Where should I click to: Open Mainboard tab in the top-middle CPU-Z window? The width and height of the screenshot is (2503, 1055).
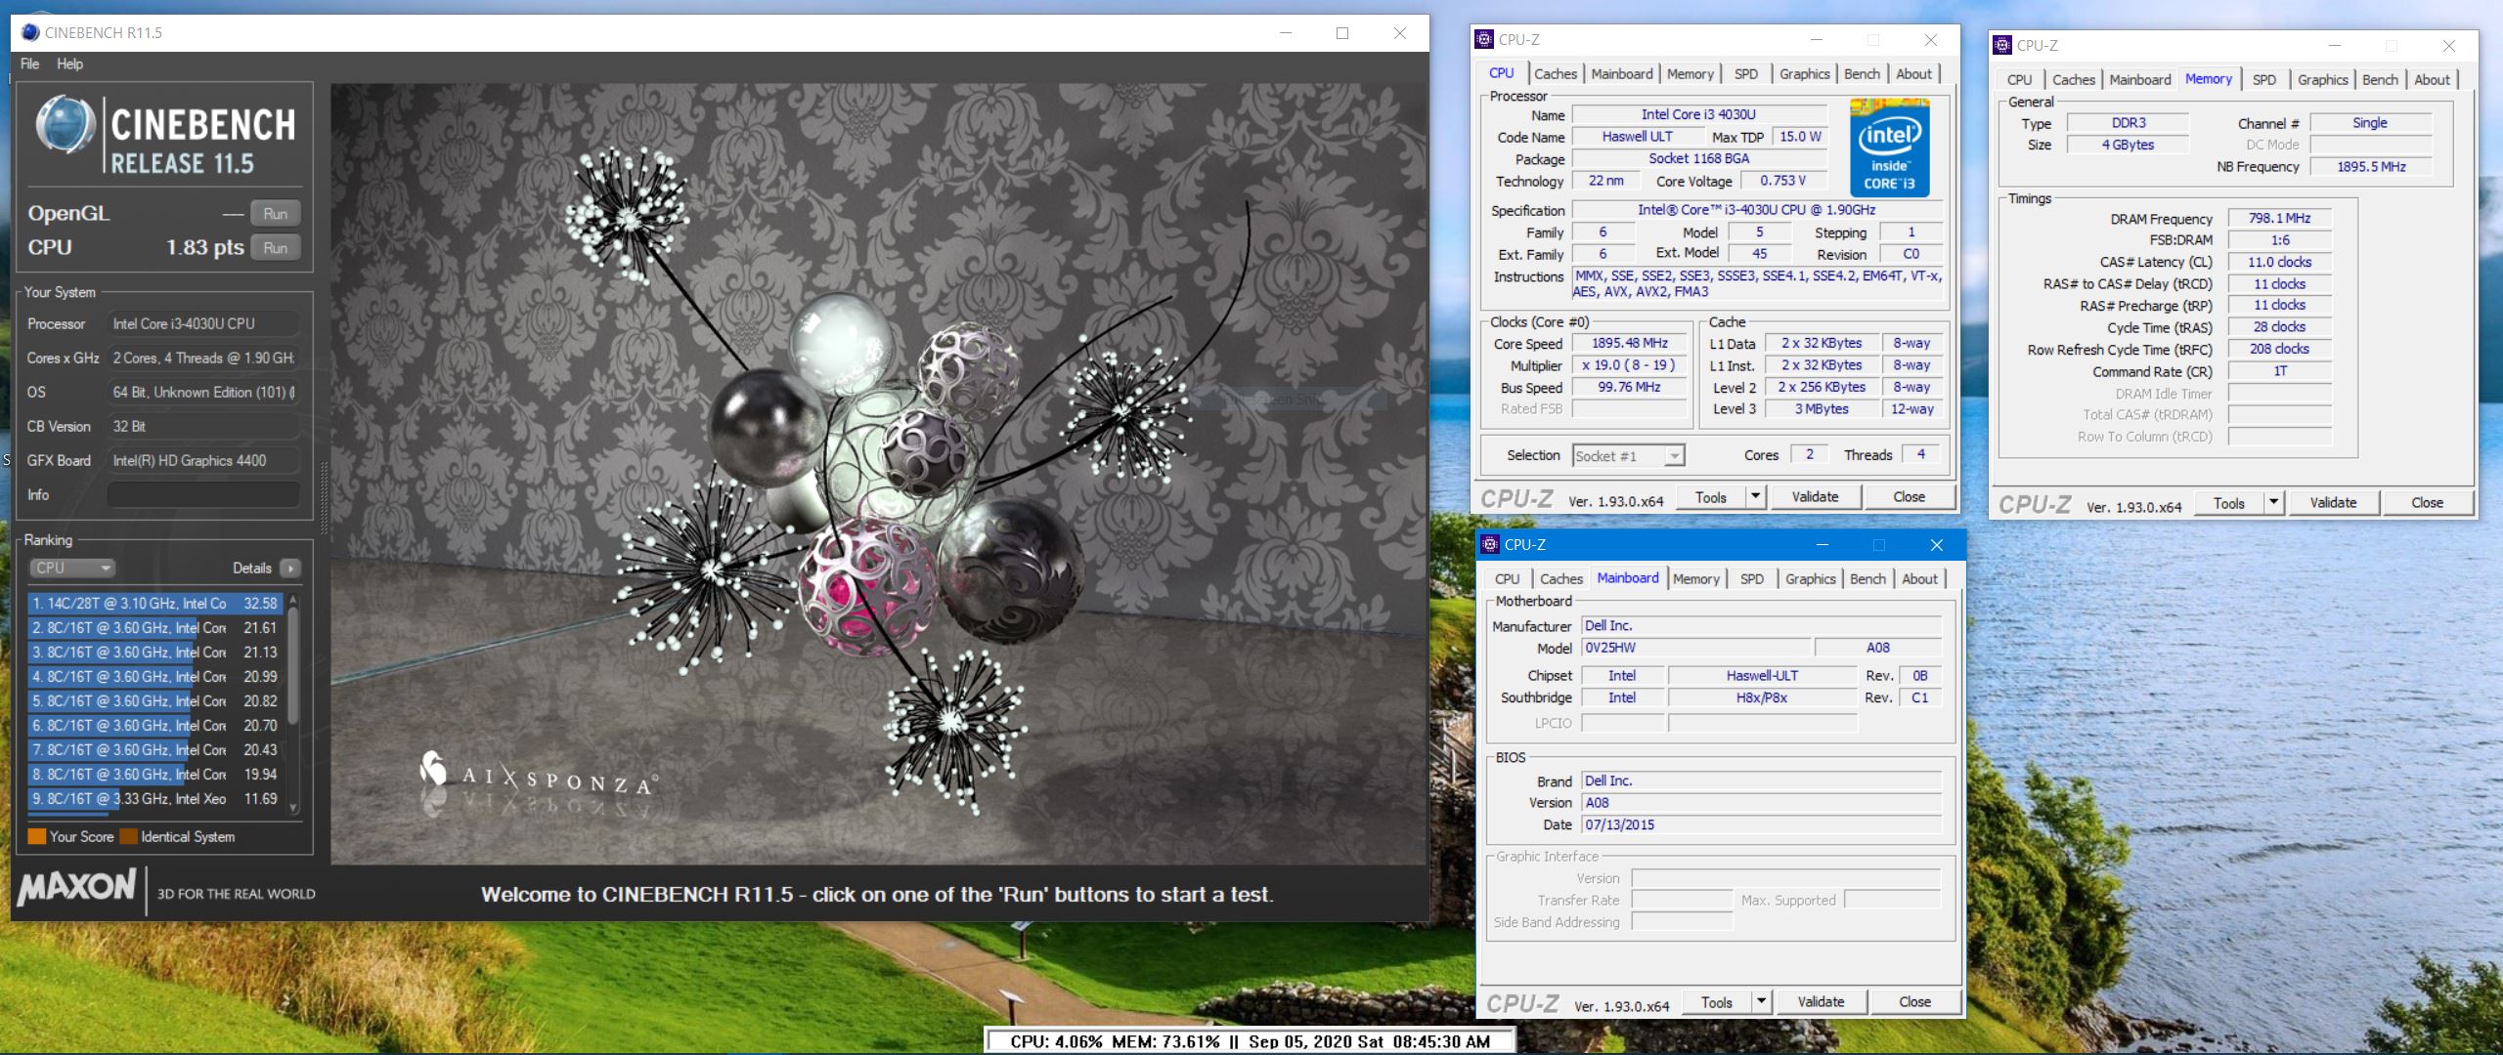point(1622,74)
